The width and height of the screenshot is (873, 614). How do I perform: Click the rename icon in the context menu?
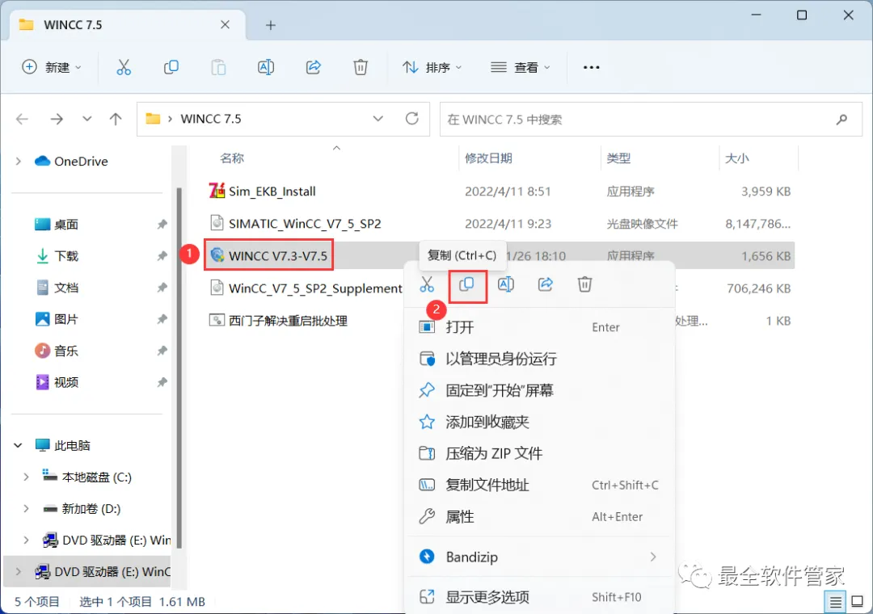click(x=505, y=284)
